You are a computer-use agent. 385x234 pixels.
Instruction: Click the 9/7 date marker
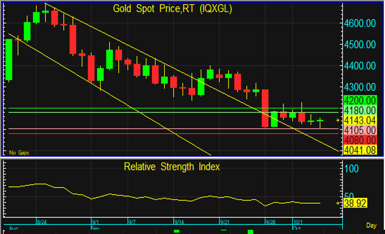(x=132, y=222)
